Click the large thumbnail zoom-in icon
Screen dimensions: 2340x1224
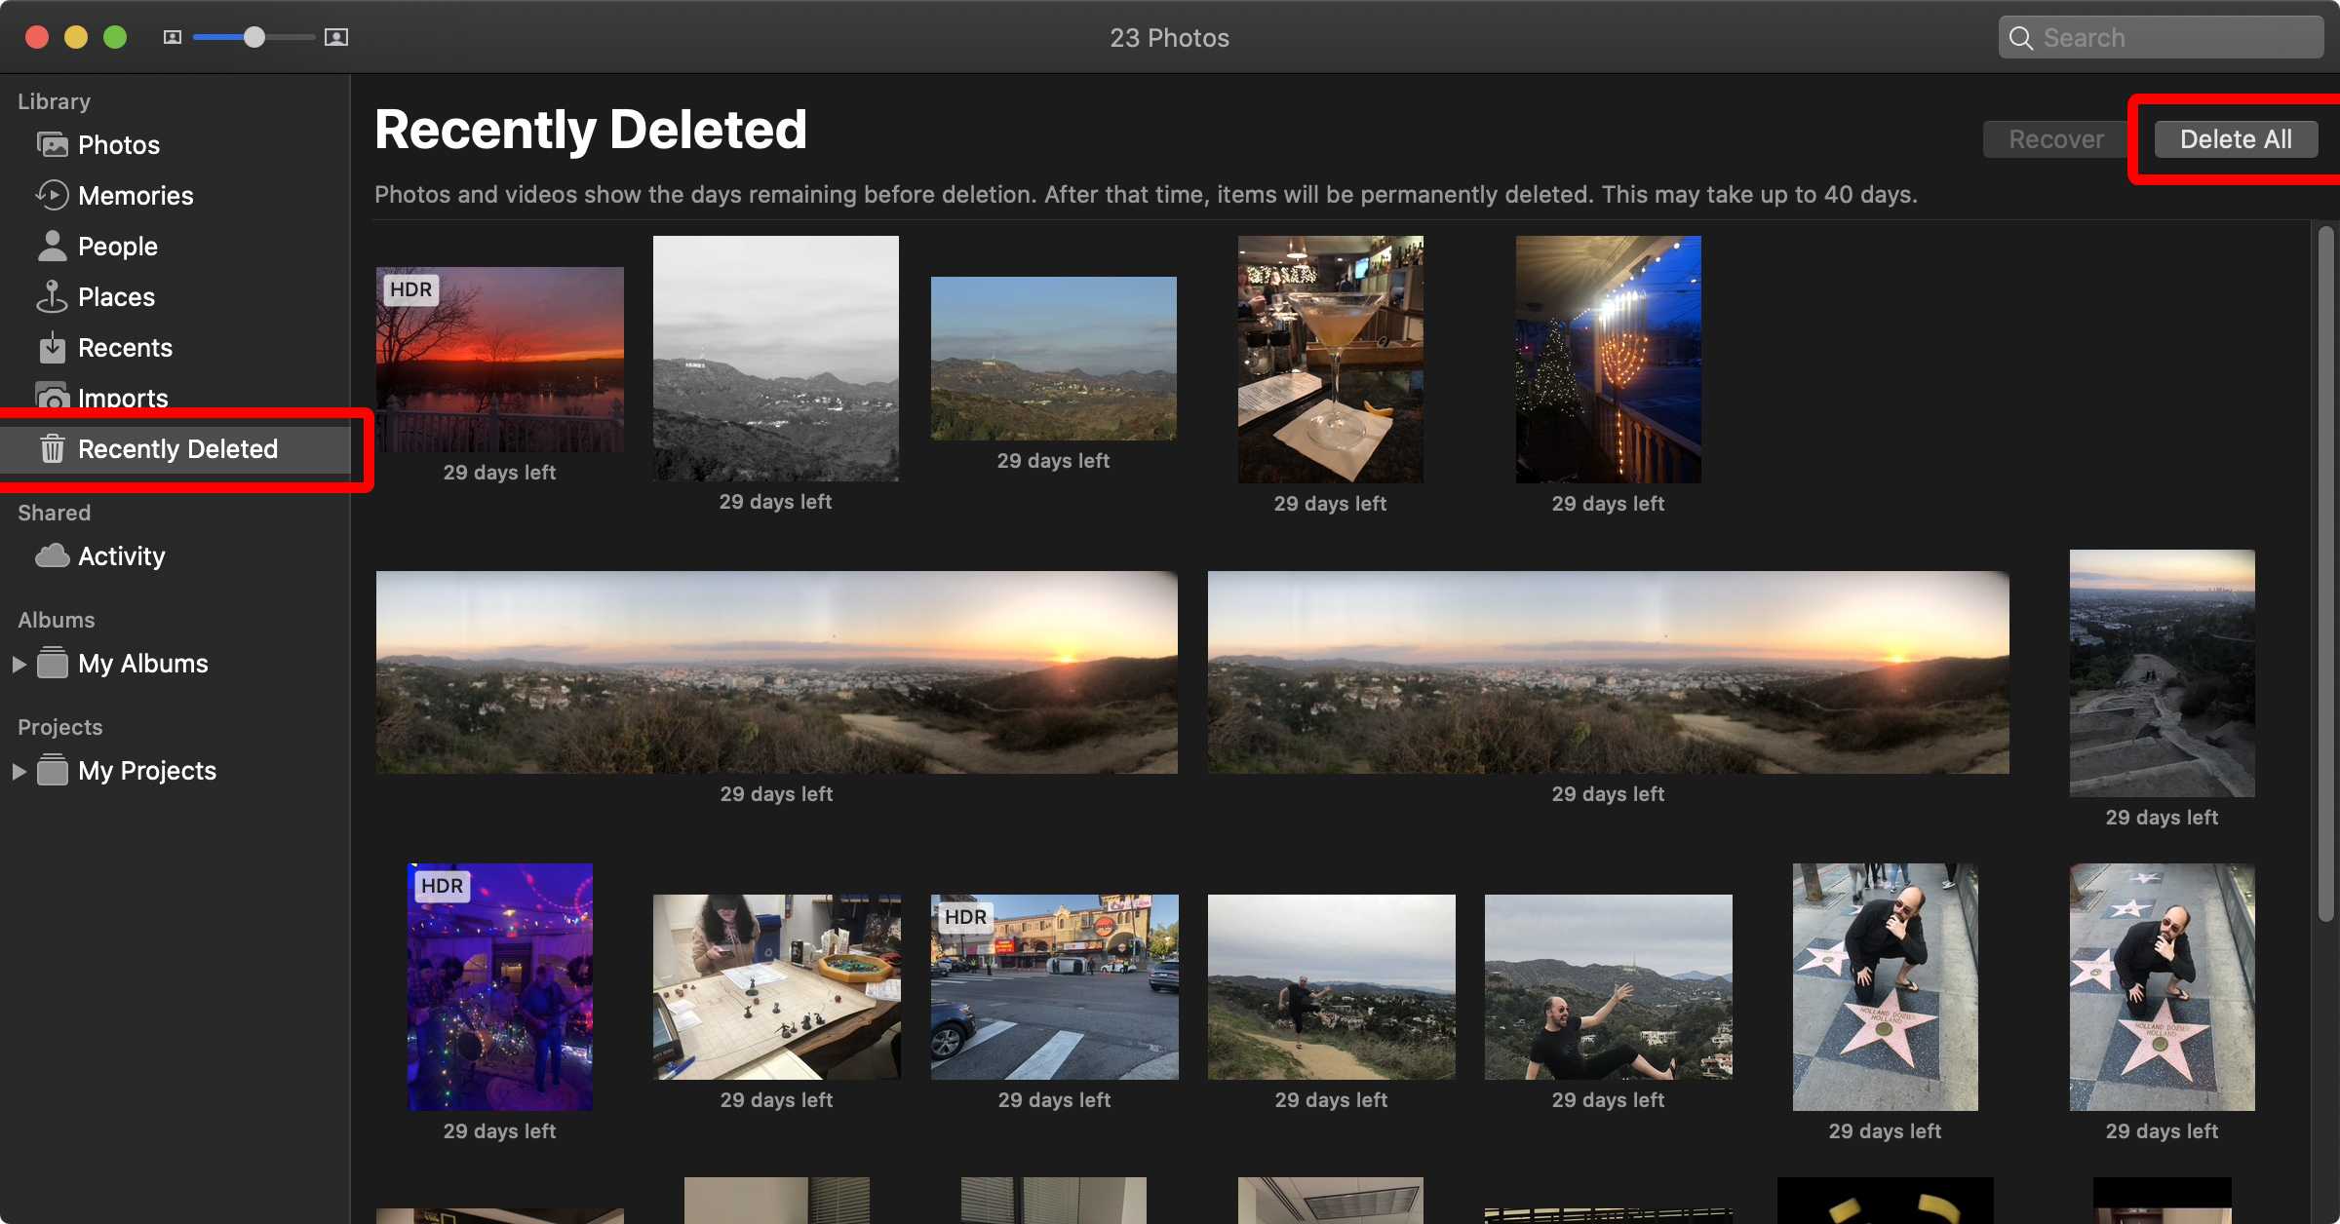(x=336, y=37)
